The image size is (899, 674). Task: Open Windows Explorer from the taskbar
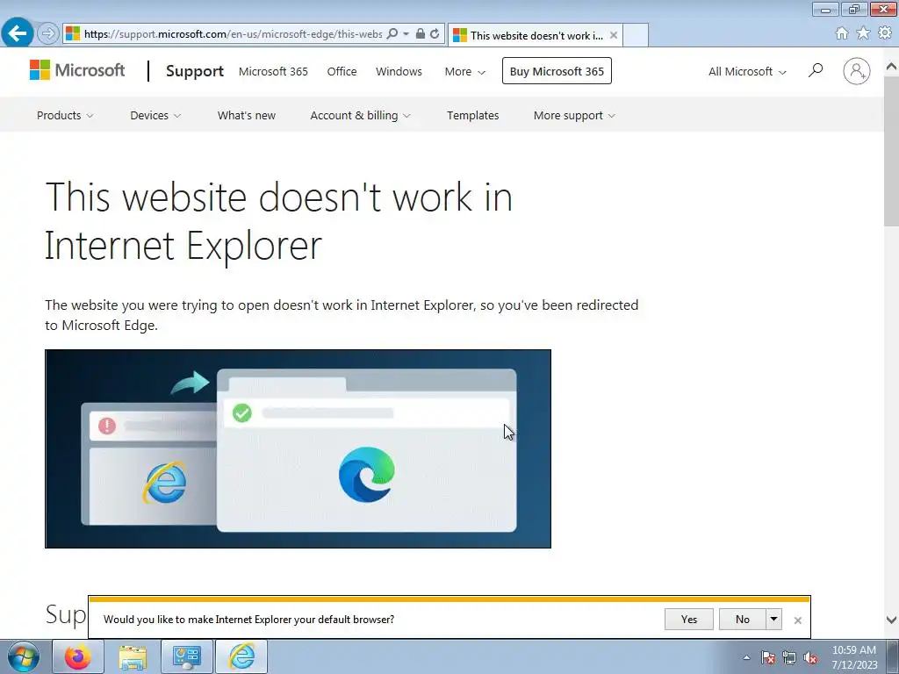133,656
